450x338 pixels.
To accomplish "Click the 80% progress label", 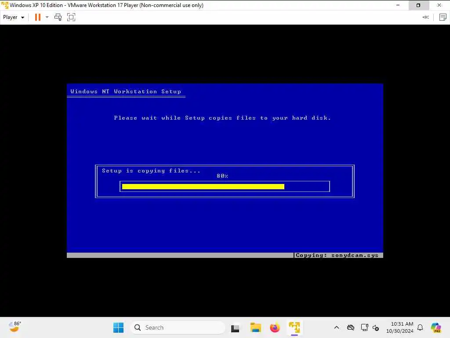I will coord(222,176).
